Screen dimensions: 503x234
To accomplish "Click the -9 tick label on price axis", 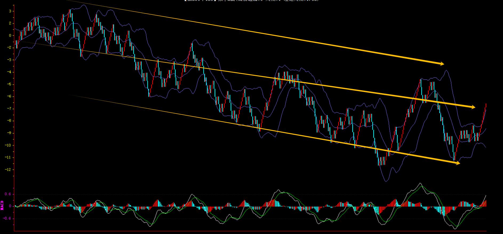I will tap(9, 133).
